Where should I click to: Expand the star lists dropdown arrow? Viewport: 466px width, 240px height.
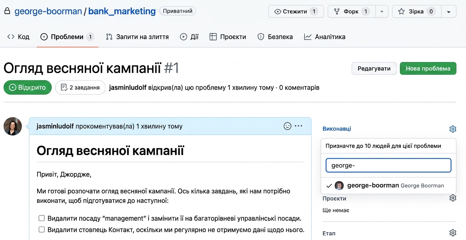(449, 11)
